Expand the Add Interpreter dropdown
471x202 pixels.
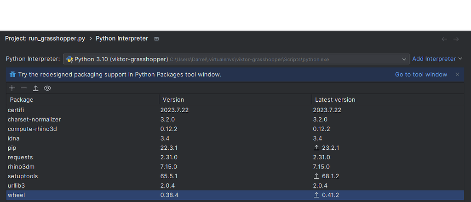coord(437,59)
